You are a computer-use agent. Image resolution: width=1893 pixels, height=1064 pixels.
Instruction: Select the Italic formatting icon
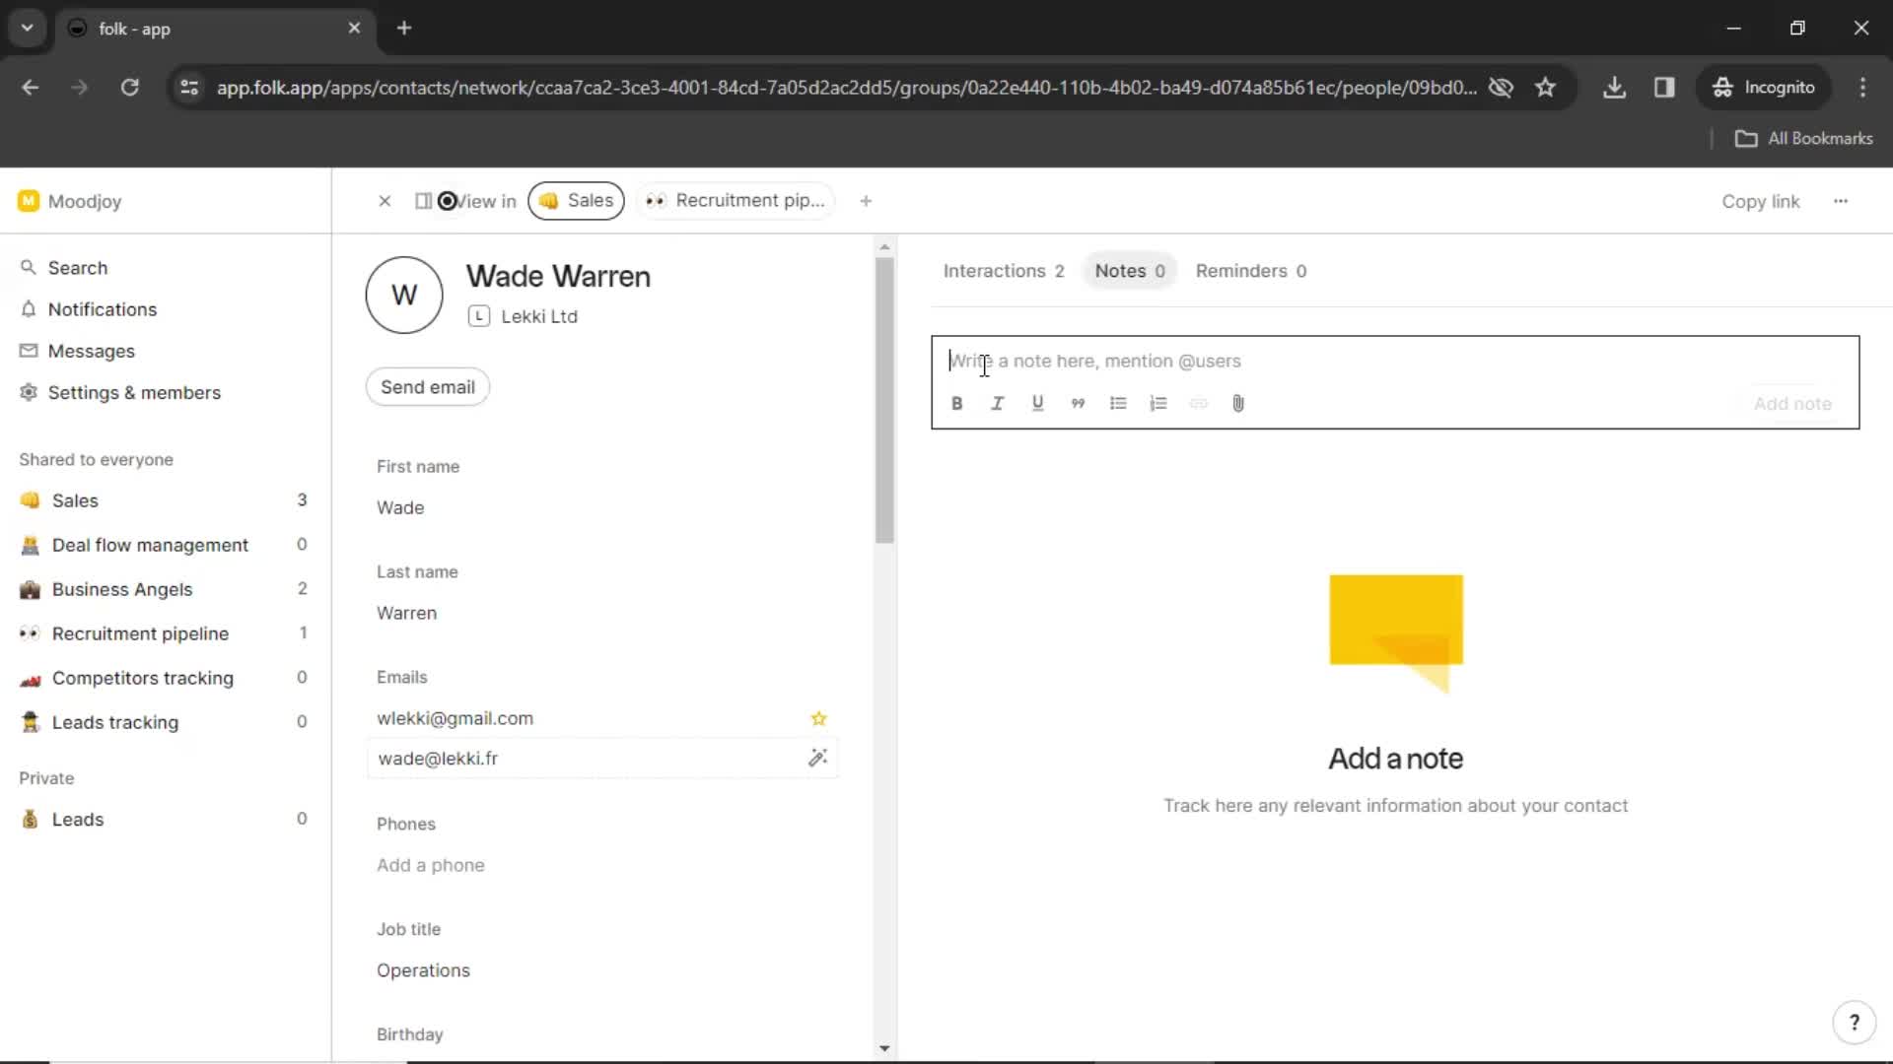pyautogui.click(x=997, y=403)
